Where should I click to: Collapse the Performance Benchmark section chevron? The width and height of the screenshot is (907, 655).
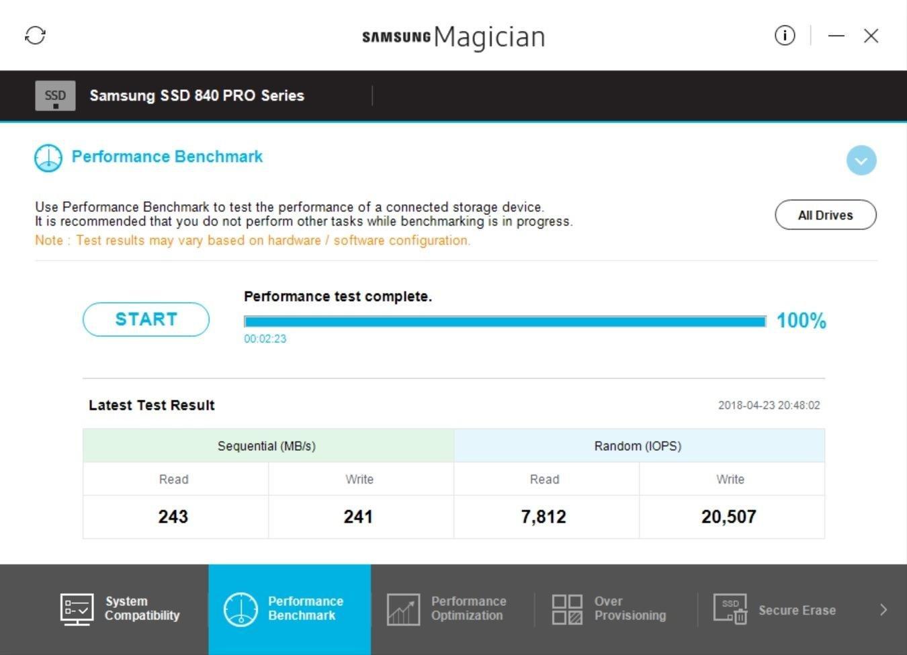coord(861,161)
